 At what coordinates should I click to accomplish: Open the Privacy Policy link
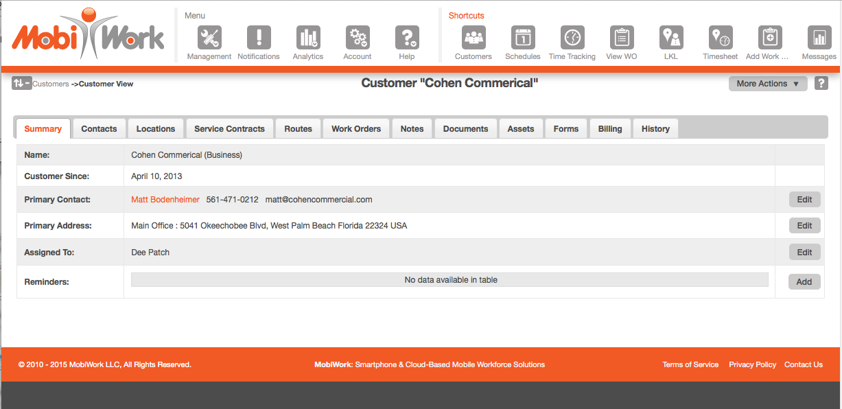tap(753, 364)
